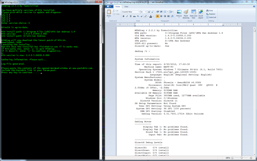Screen dimensions: 257x161
Task: Open the WordPad application menu button
Action: click(x=109, y=6)
